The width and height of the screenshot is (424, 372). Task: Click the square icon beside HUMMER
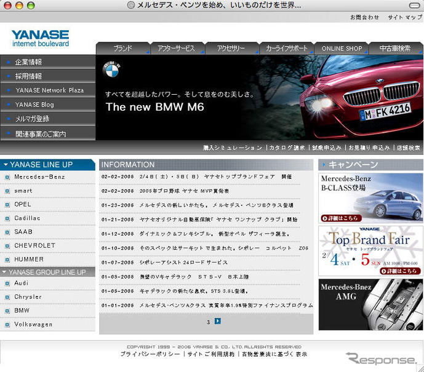tap(7, 260)
